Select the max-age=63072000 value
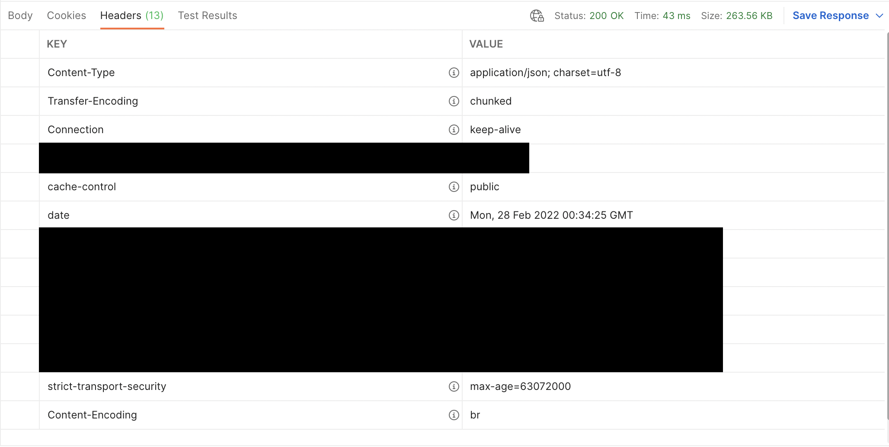Screen dimensions: 889x447 coord(520,386)
